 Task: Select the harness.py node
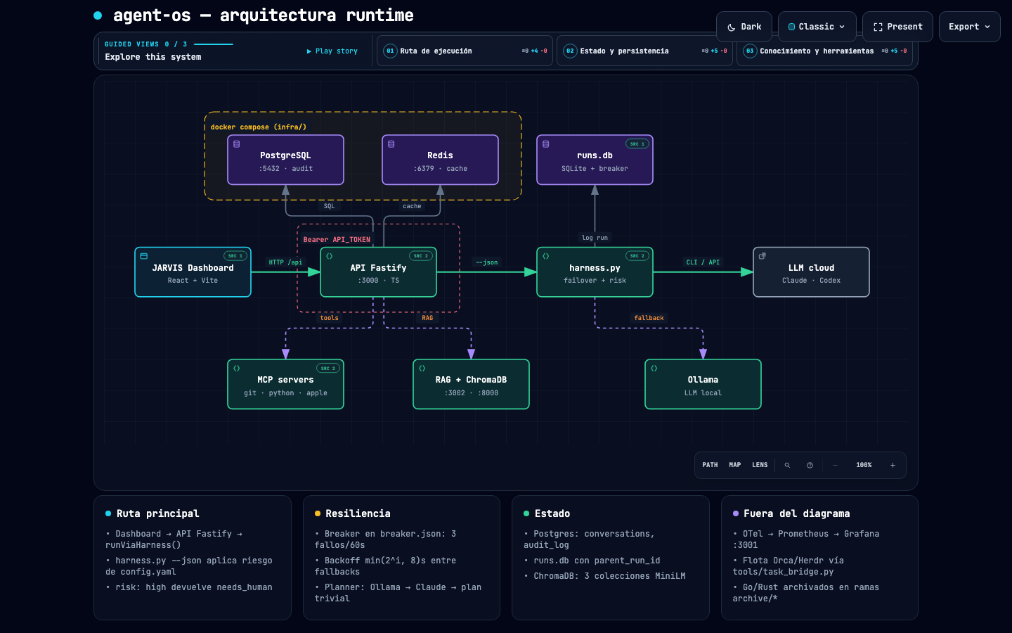click(595, 272)
